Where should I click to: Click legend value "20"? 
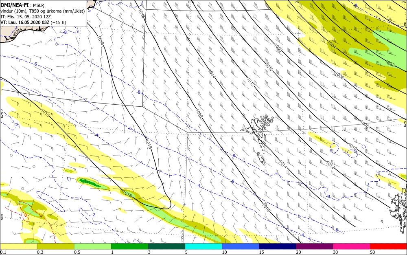coord(298,252)
